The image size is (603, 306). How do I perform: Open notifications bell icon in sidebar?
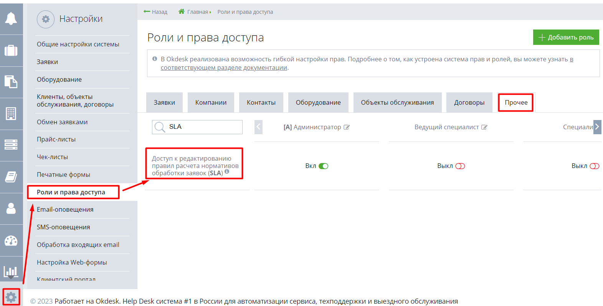click(11, 18)
